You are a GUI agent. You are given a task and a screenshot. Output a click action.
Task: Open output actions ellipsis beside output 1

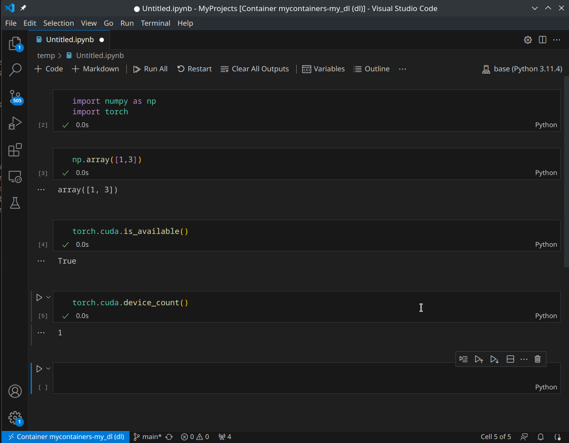[x=41, y=332]
